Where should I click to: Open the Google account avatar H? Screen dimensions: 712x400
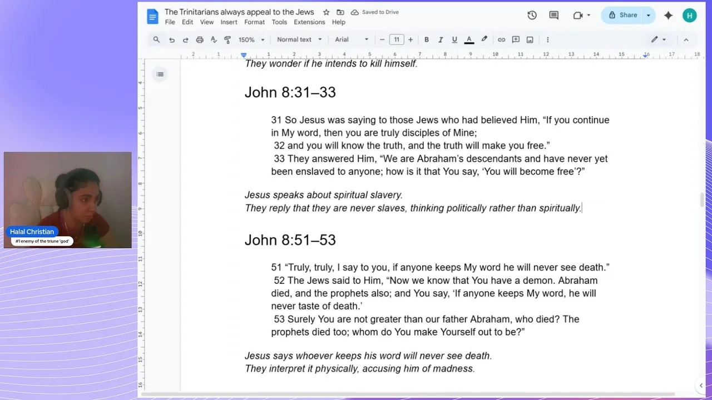coord(690,16)
